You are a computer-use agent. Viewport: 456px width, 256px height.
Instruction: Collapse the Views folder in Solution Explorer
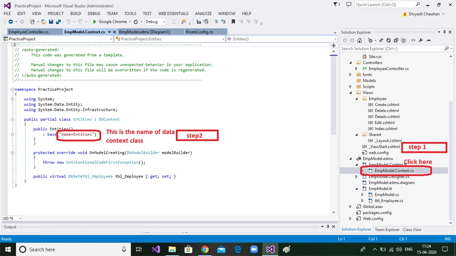click(350, 93)
